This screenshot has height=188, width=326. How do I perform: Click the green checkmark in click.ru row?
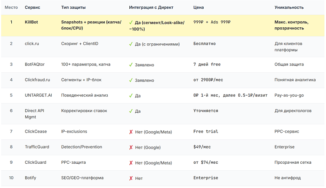pos(131,44)
